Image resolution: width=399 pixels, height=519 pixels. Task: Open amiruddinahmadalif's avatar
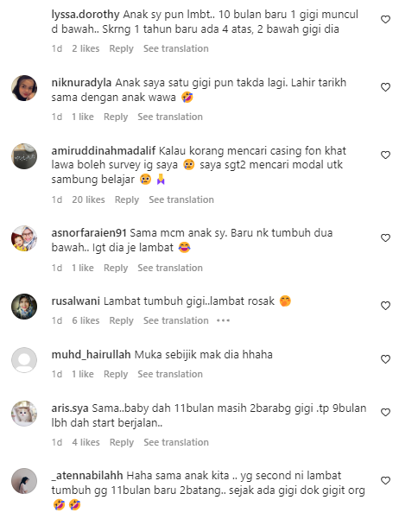(24, 156)
